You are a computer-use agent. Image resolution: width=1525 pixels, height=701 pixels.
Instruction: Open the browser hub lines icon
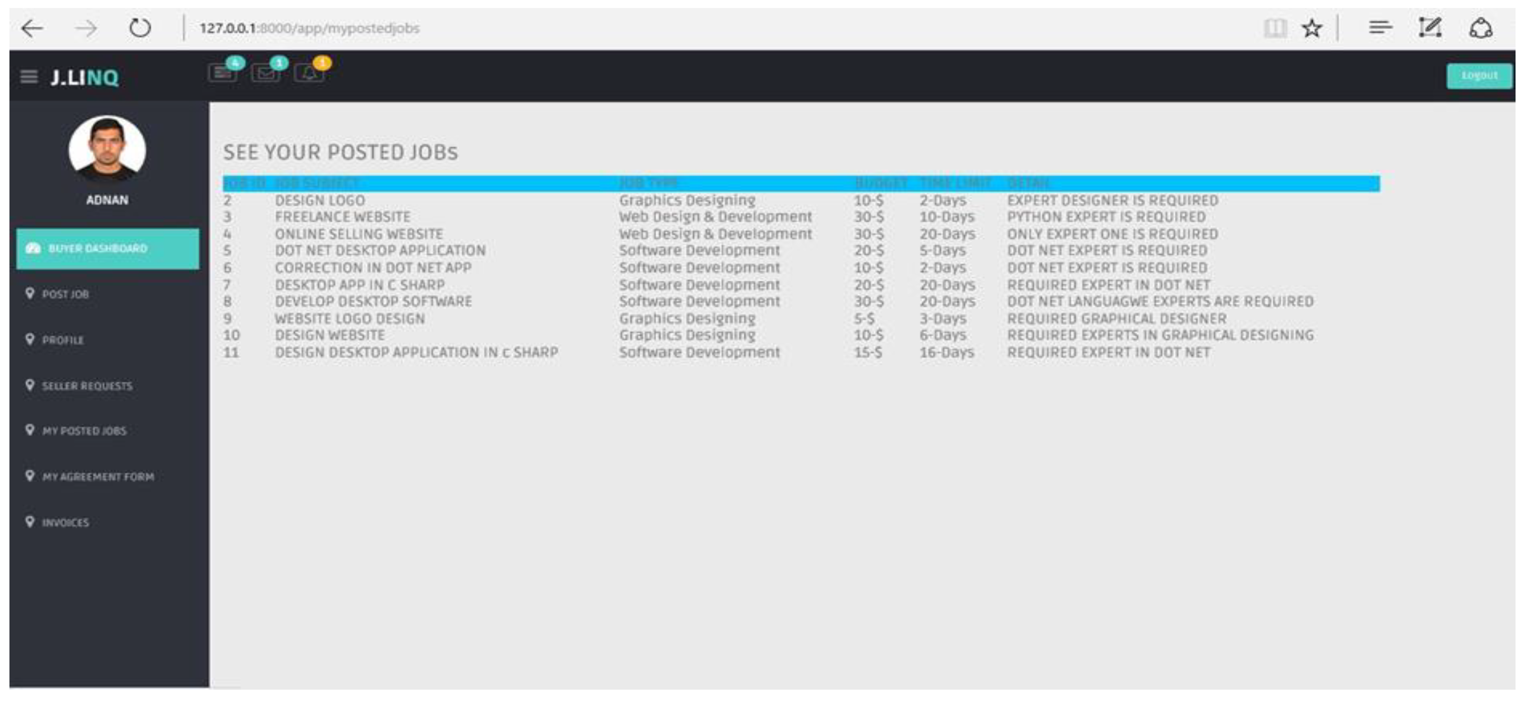tap(1380, 28)
